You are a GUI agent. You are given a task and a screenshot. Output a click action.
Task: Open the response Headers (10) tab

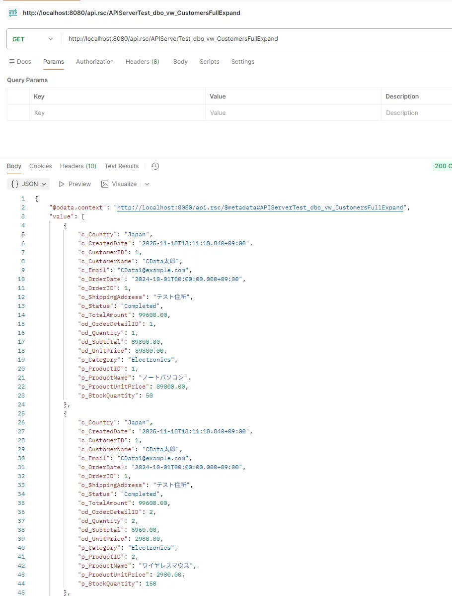click(78, 166)
